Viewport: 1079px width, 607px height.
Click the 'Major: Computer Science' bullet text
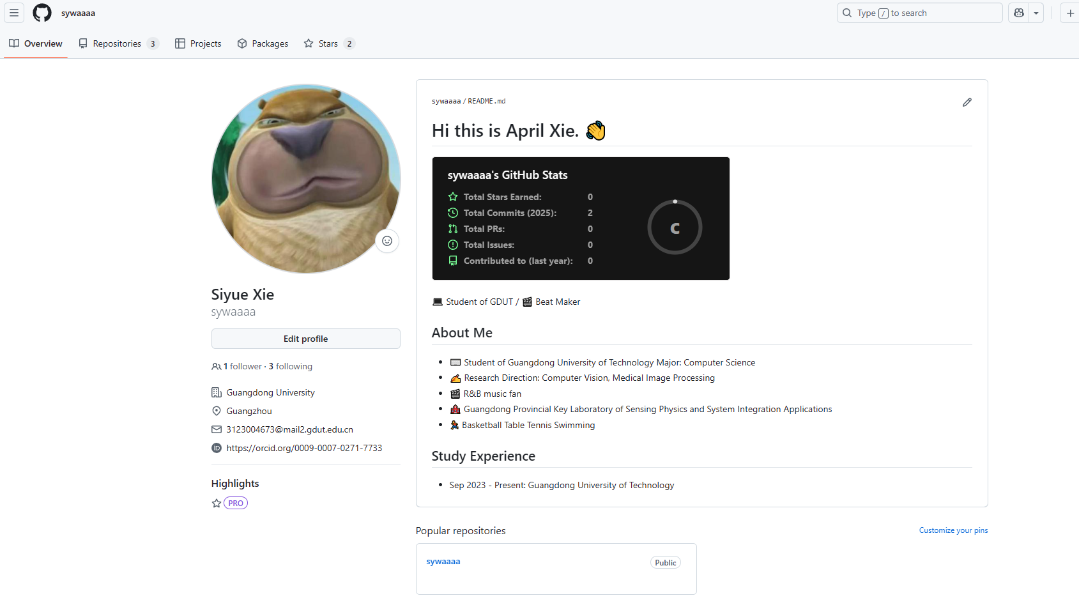click(706, 362)
